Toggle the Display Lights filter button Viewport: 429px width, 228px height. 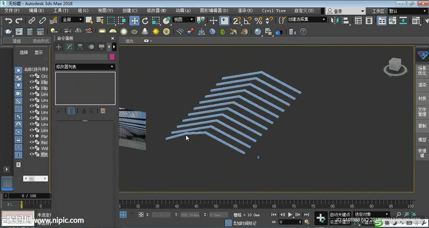pyautogui.click(x=18, y=85)
